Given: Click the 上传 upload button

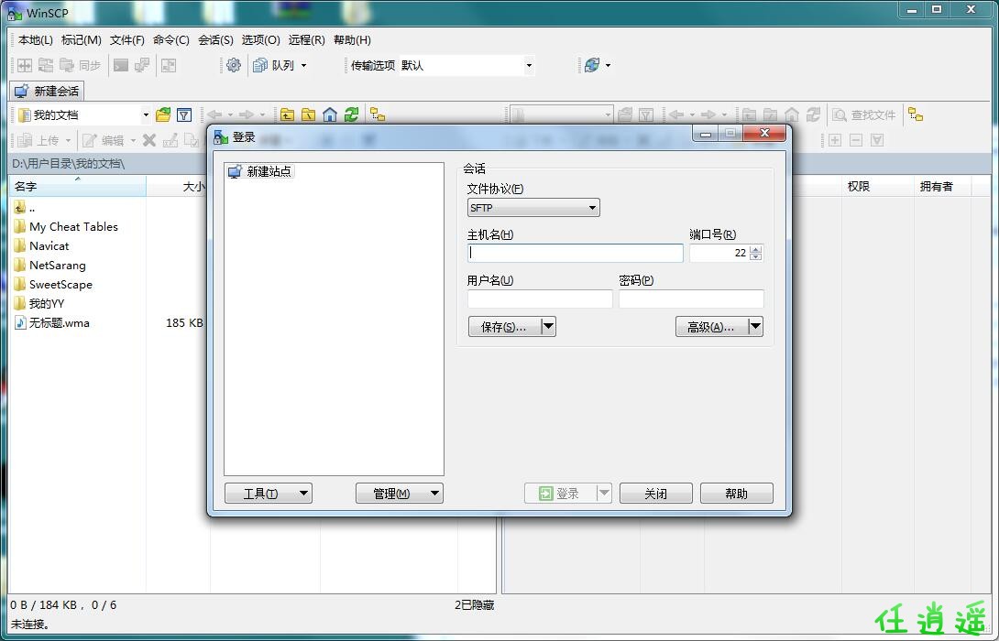Looking at the screenshot, I should point(43,140).
